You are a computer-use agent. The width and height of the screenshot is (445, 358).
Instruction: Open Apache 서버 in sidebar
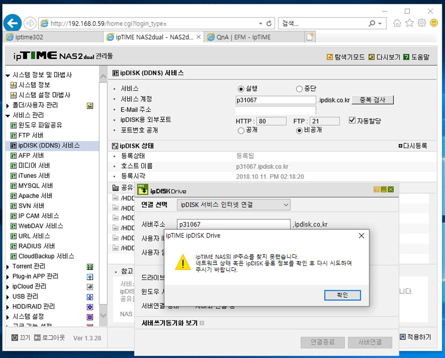(35, 196)
